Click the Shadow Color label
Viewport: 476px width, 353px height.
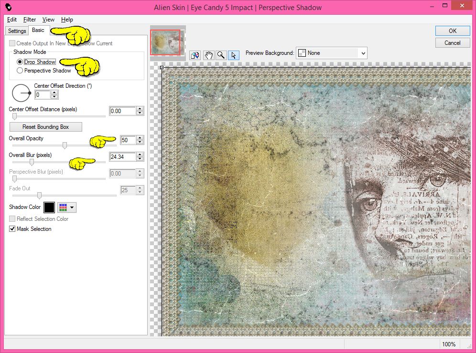25,207
